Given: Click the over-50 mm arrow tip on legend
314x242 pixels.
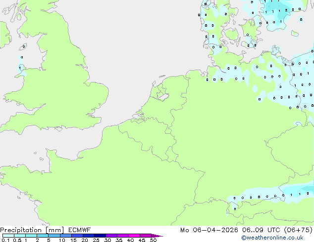Looking at the screenshot, I should tap(157, 236).
